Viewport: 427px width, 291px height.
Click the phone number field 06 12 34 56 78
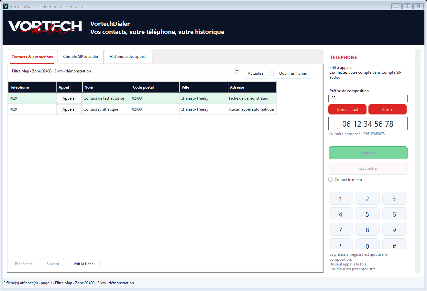368,124
